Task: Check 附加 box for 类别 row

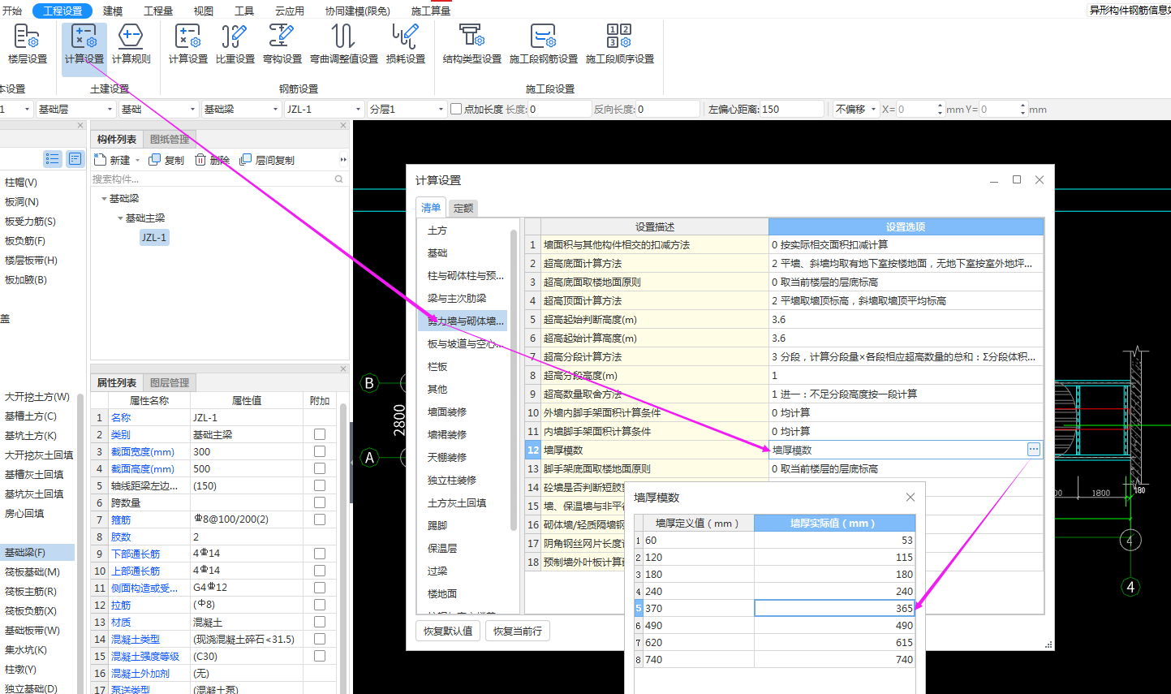Action: pyautogui.click(x=320, y=434)
